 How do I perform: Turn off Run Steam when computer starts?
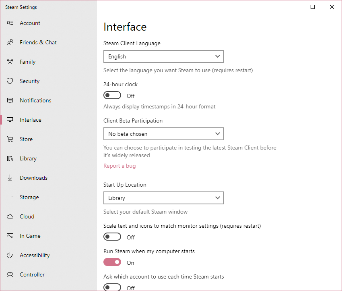112,262
